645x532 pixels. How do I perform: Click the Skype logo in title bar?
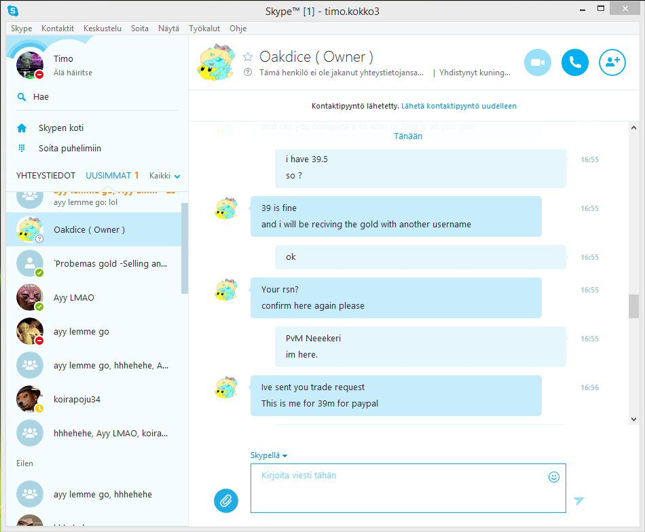(x=13, y=11)
